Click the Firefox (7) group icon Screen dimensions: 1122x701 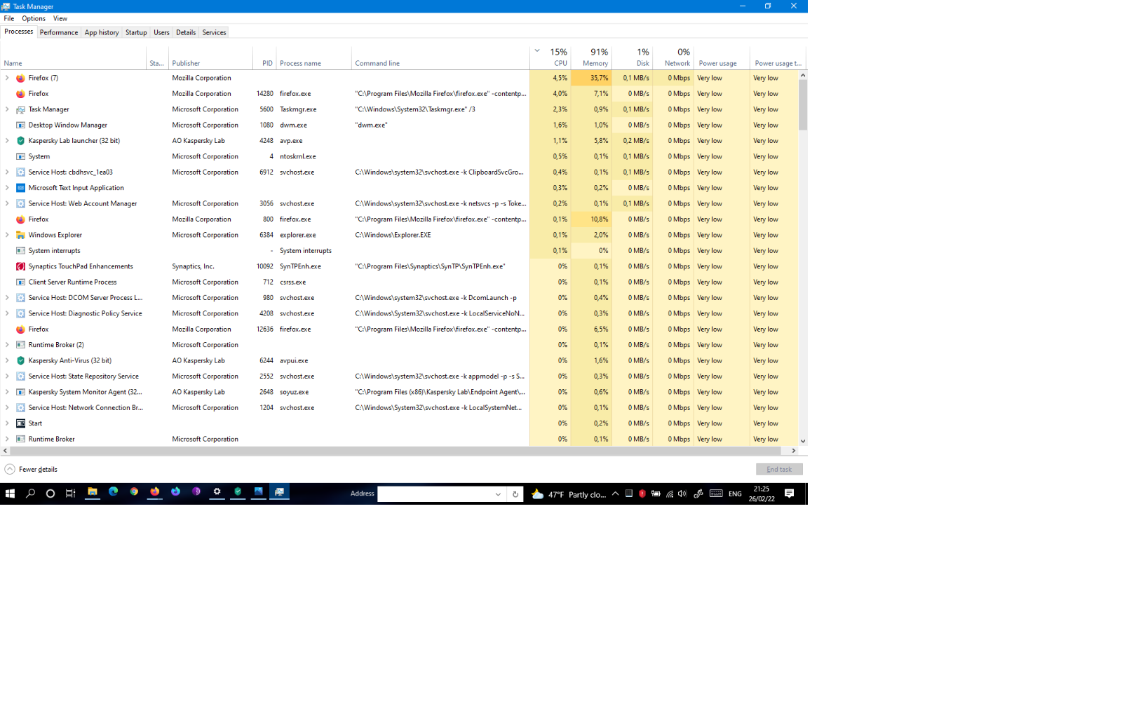[20, 78]
